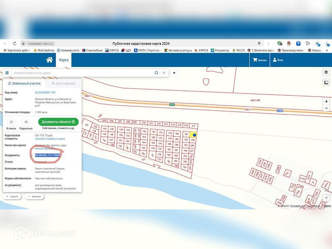The height and width of the screenshot is (249, 332).
Task: Open cadastral number 55:20:080501:198 link
Action: tap(45, 92)
